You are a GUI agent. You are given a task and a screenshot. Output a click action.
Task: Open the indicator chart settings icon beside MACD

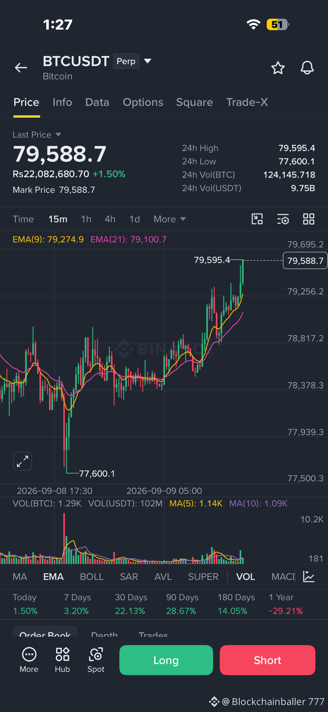coord(309,576)
